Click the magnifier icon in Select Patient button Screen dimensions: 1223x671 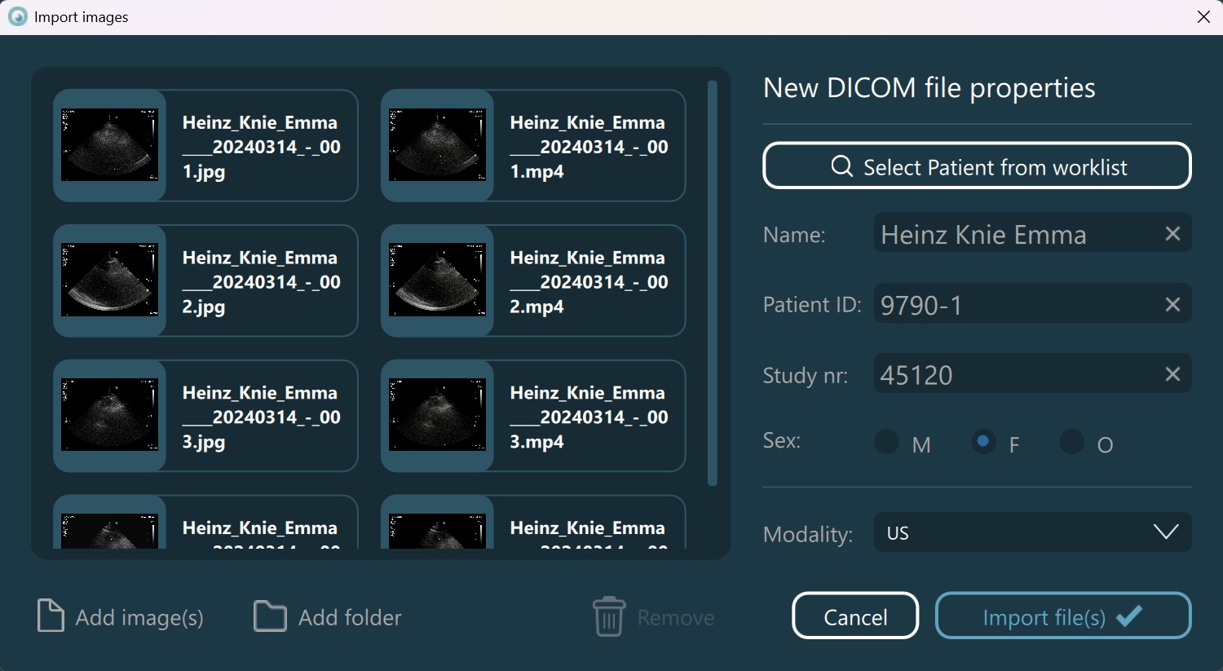(x=841, y=166)
